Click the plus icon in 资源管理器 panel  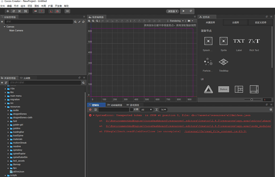(x=2, y=83)
